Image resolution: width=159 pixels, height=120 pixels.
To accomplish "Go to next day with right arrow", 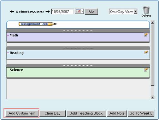I will point(48,12).
